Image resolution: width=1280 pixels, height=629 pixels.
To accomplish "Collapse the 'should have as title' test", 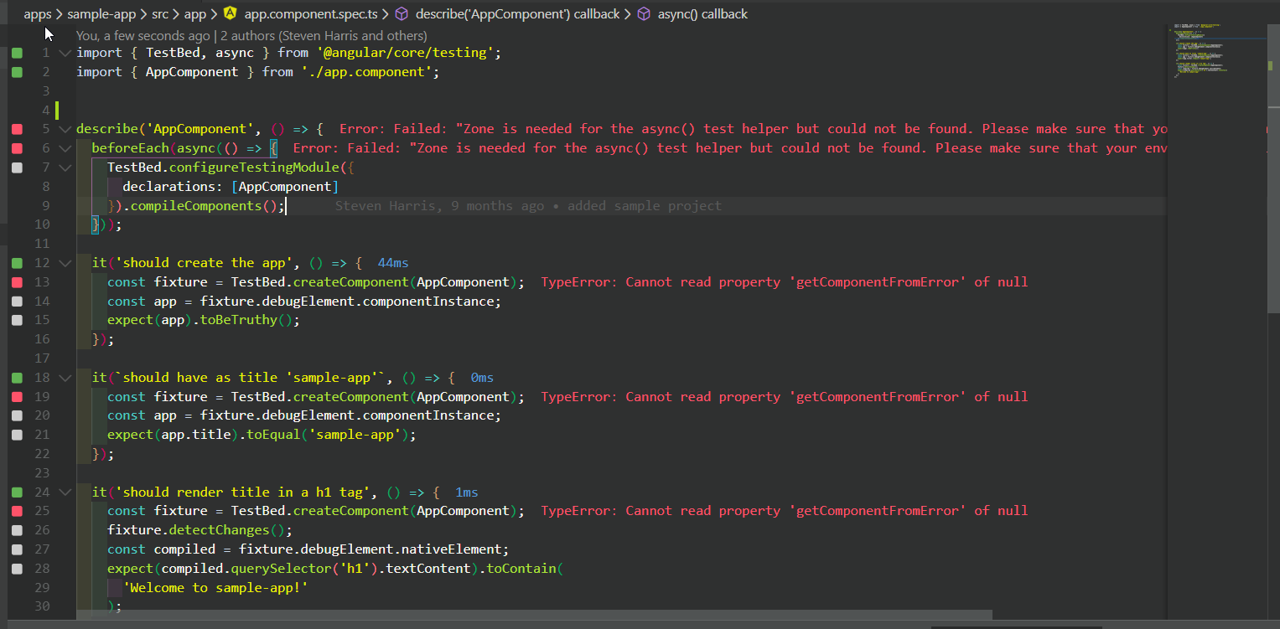I will pos(65,378).
